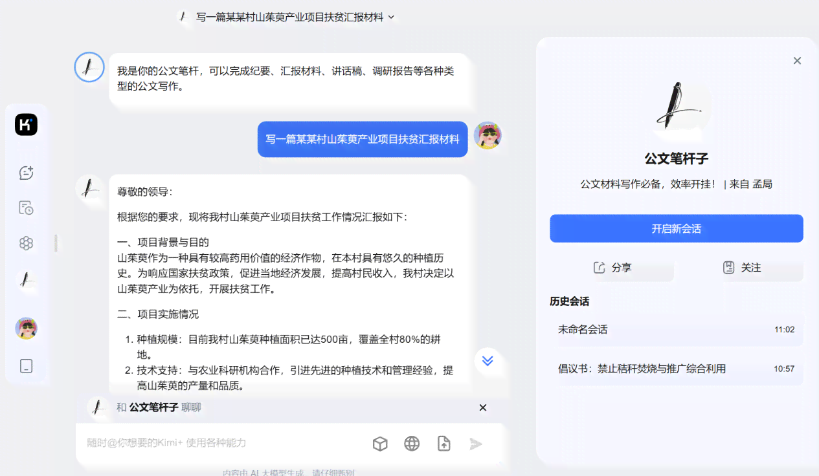819x476 pixels.
Task: Click pen icon in the chat-with tag
Action: click(x=98, y=407)
